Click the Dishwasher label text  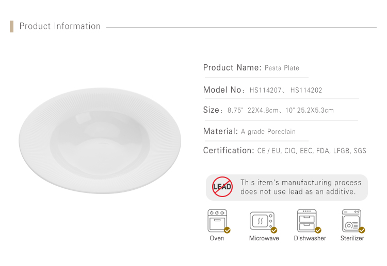(310, 238)
